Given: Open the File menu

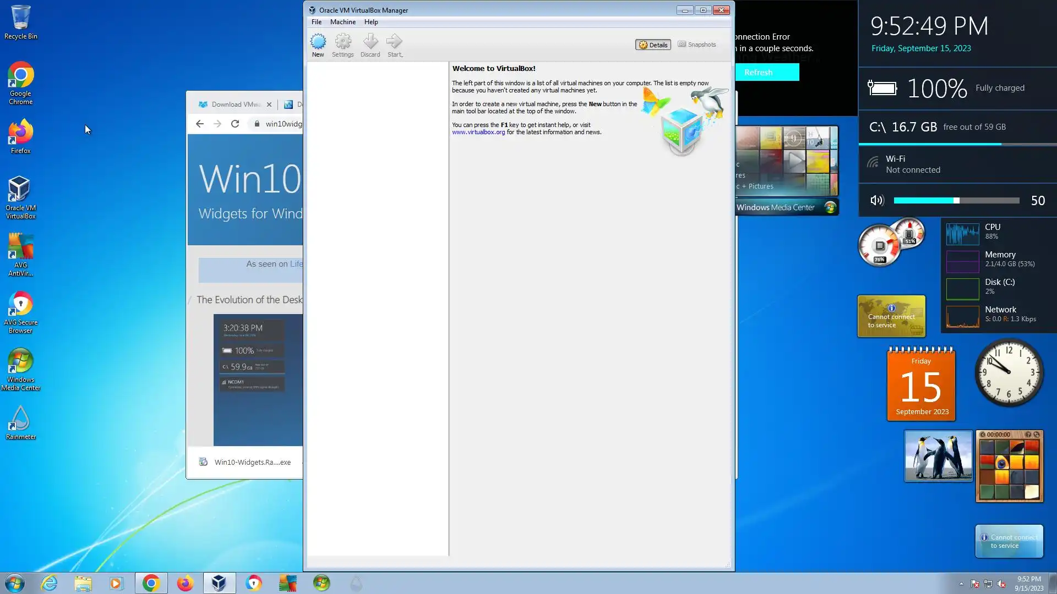Looking at the screenshot, I should 316,22.
